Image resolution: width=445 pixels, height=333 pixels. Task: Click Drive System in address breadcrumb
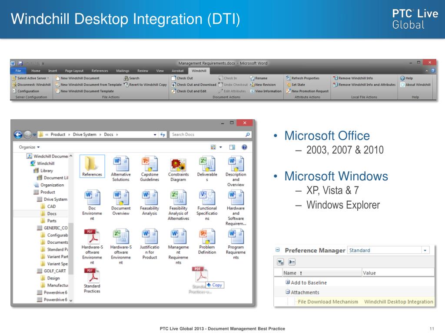point(85,134)
